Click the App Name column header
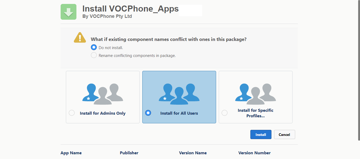This screenshot has height=159, width=360. tap(71, 153)
